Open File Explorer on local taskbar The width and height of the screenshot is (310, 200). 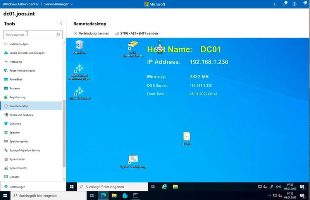click(x=114, y=196)
